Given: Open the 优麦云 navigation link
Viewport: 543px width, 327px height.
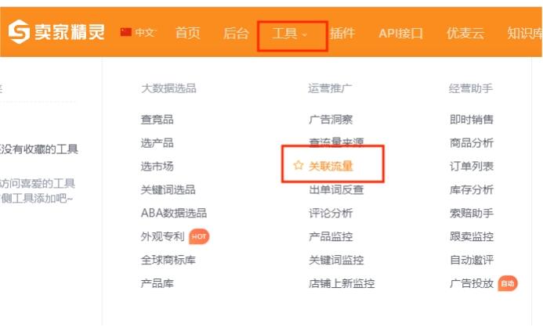Looking at the screenshot, I should point(465,34).
